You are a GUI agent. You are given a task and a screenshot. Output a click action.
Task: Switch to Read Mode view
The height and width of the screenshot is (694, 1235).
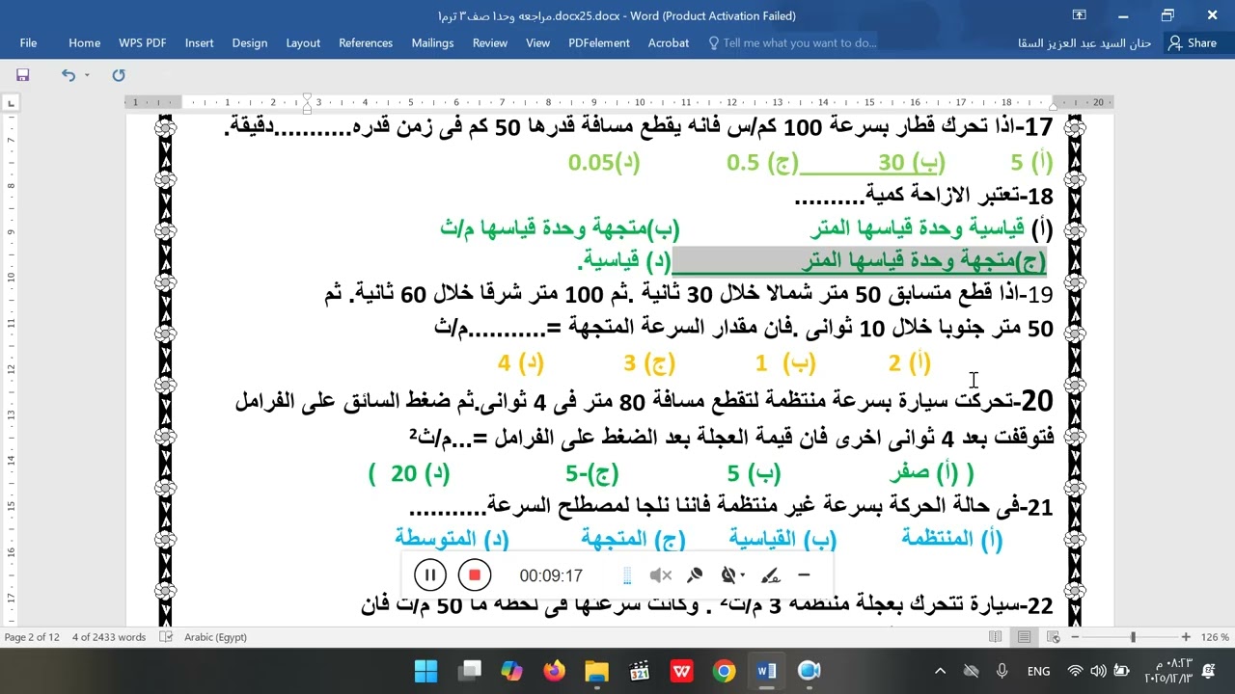point(996,637)
